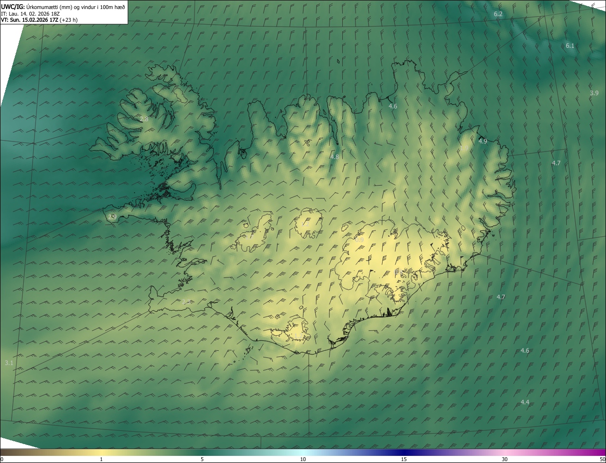The height and width of the screenshot is (463, 606).
Task: Click colour scale tick label 50
Action: (x=602, y=459)
